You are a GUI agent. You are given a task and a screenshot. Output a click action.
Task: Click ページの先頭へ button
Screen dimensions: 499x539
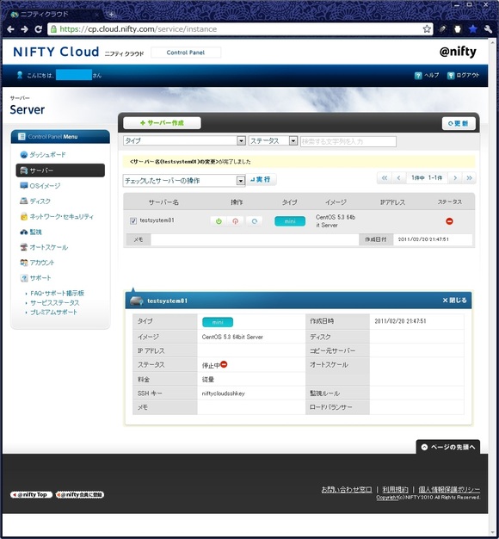click(448, 447)
